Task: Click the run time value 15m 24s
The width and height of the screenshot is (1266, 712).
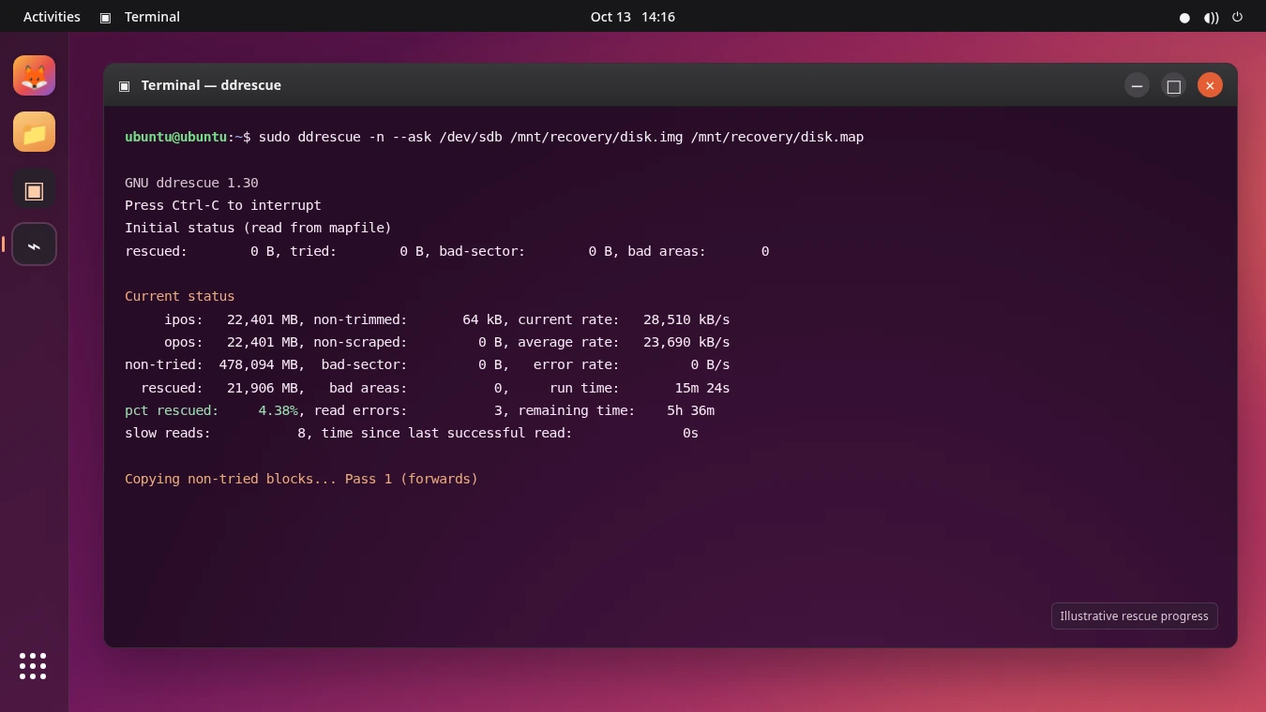Action: pos(702,388)
